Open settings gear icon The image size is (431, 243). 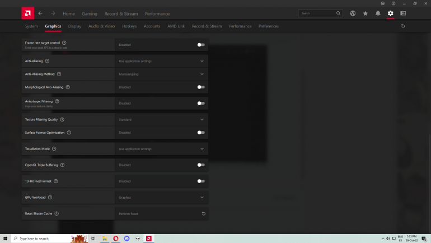pos(391,13)
